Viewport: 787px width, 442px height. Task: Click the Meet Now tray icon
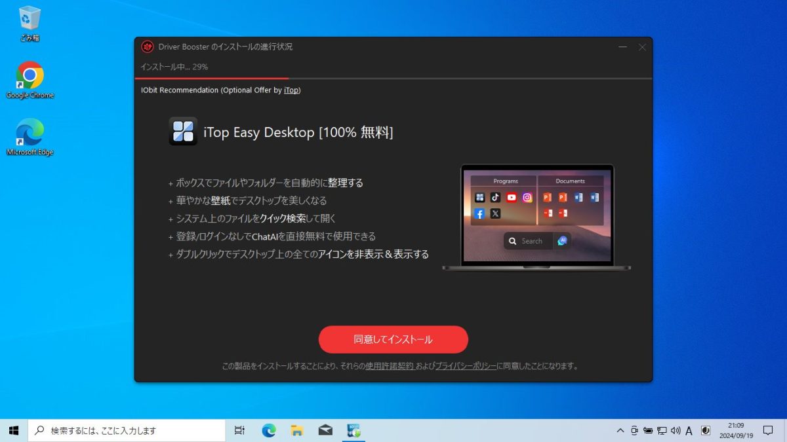(x=634, y=431)
